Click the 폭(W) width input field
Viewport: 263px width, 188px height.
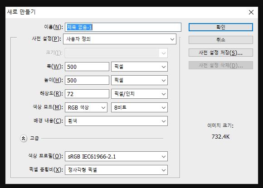[x=87, y=67]
